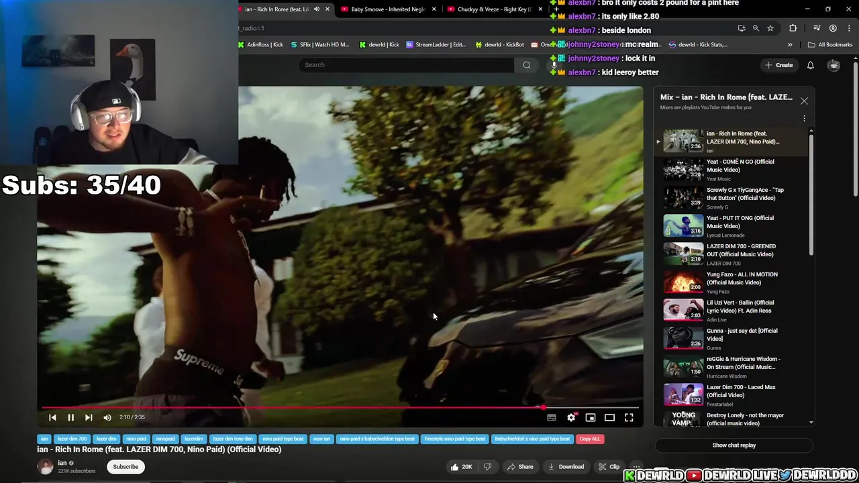Open the dewrld - Kick Stats bookmark
Screen dimensions: 859x483
tap(698, 45)
